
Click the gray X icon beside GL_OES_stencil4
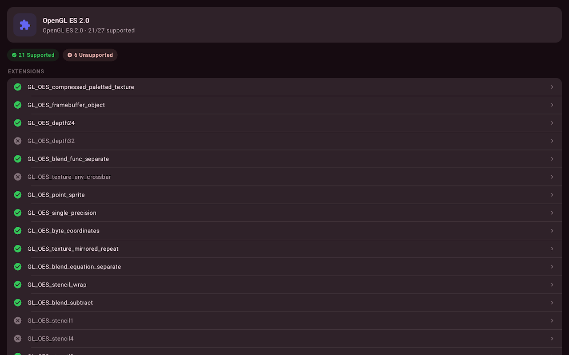18,339
